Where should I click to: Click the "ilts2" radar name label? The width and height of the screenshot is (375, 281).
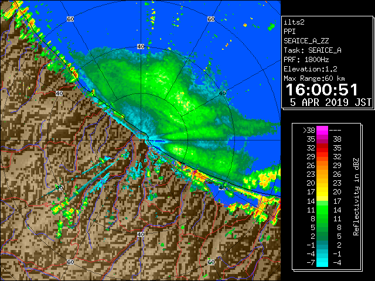point(294,22)
